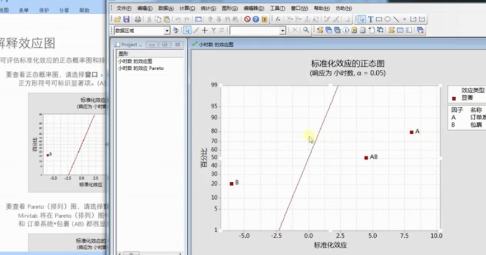Click the Save Project disk icon

click(126, 19)
